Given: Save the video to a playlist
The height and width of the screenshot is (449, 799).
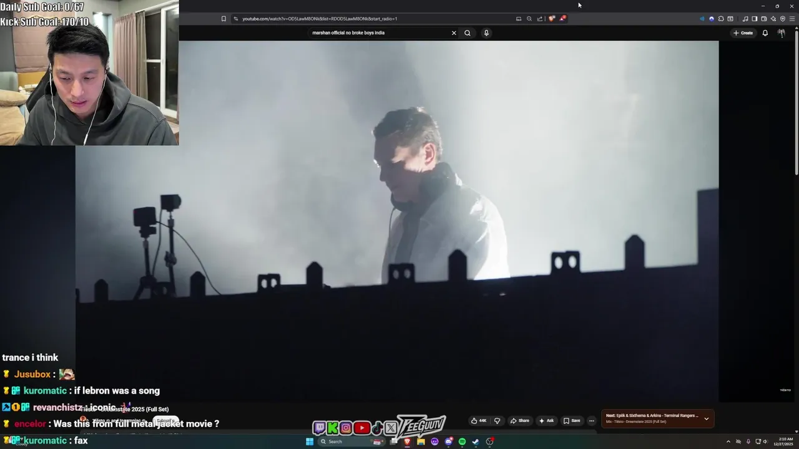Looking at the screenshot, I should pos(572,420).
